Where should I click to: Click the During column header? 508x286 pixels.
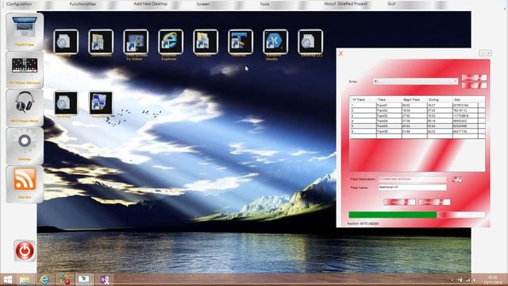440,99
